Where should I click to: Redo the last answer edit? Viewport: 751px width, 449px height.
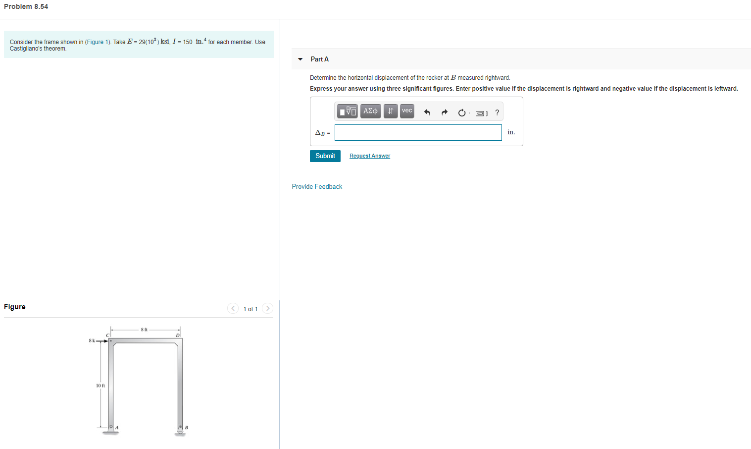[x=444, y=112]
